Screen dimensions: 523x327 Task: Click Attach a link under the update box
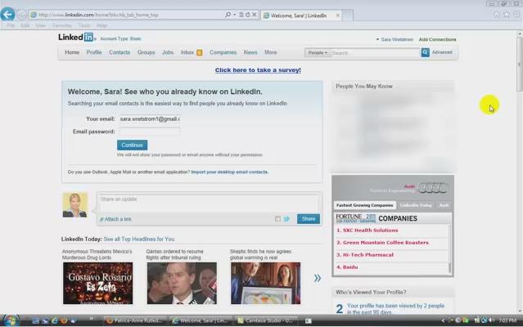click(115, 219)
